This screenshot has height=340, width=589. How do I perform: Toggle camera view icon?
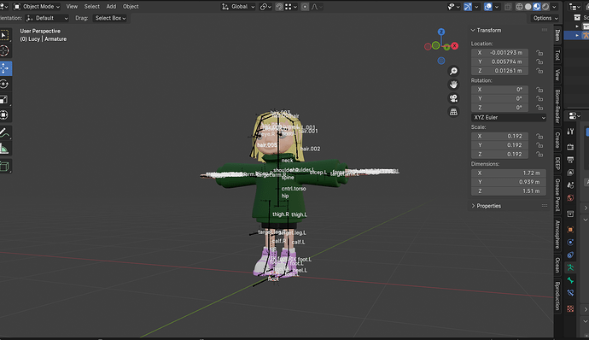pos(454,98)
